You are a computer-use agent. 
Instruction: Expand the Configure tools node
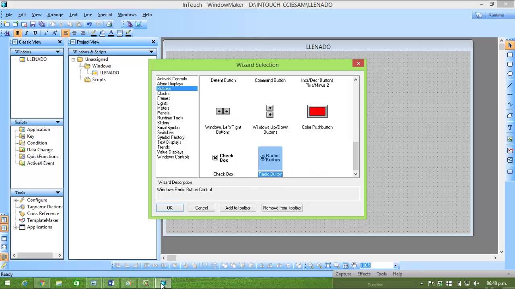click(15, 200)
